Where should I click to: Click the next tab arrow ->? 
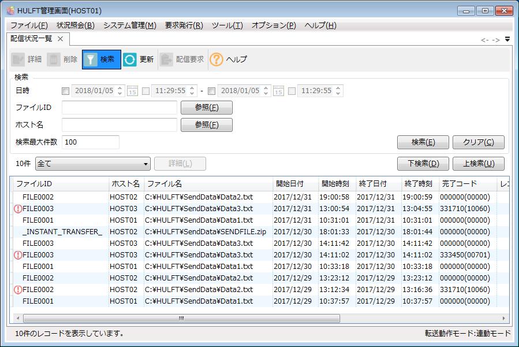496,40
